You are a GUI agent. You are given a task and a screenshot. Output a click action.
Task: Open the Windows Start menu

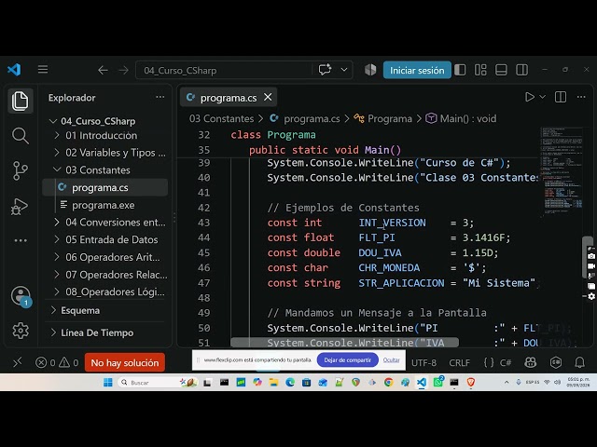click(x=108, y=382)
